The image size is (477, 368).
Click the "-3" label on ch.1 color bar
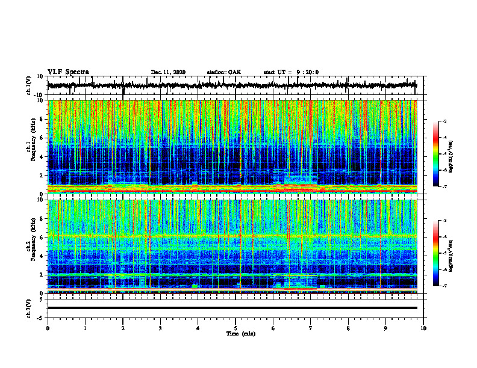pyautogui.click(x=444, y=121)
